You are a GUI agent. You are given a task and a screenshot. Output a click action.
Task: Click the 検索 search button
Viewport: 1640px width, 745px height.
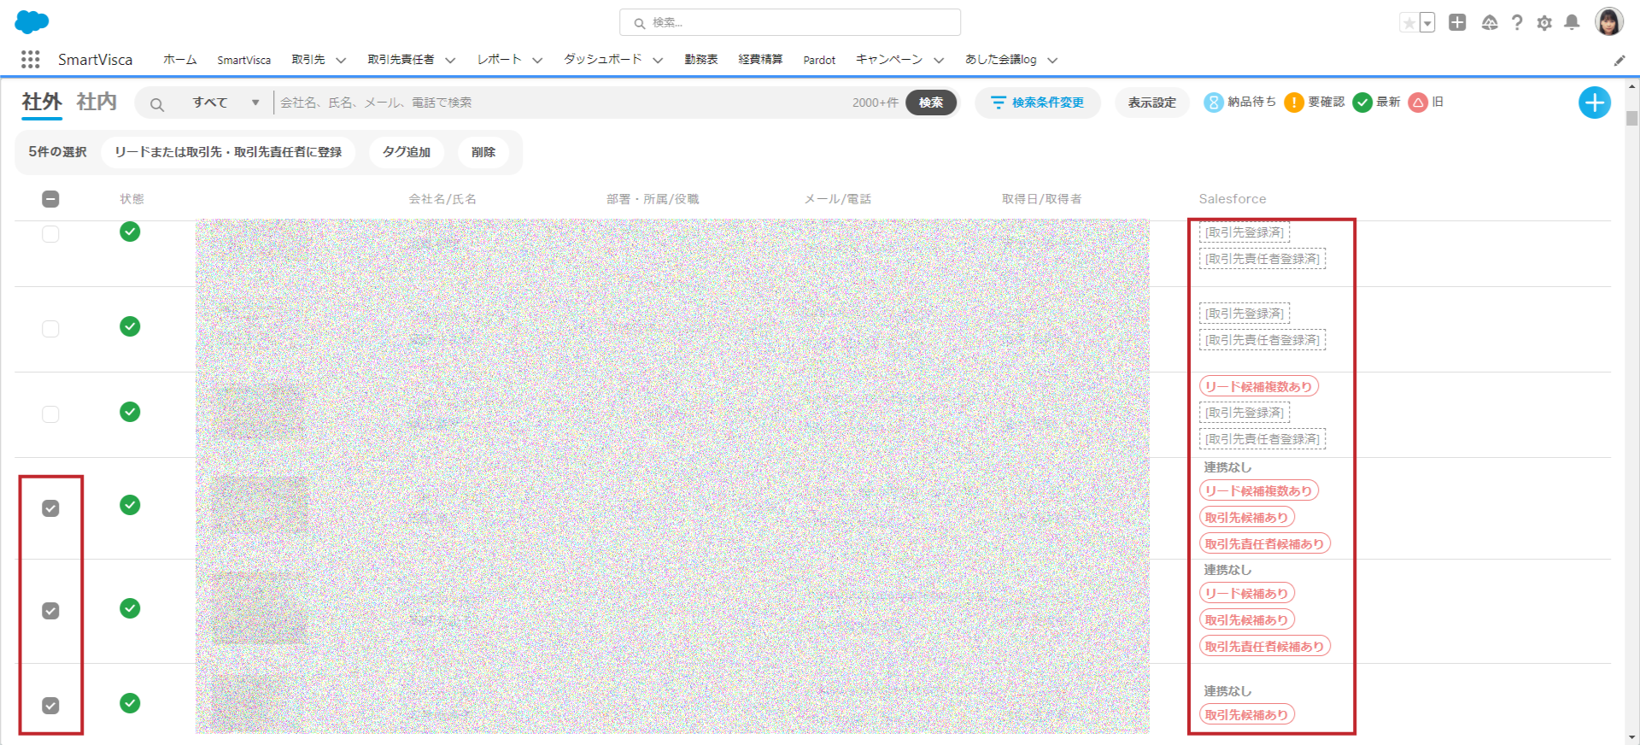coord(931,103)
